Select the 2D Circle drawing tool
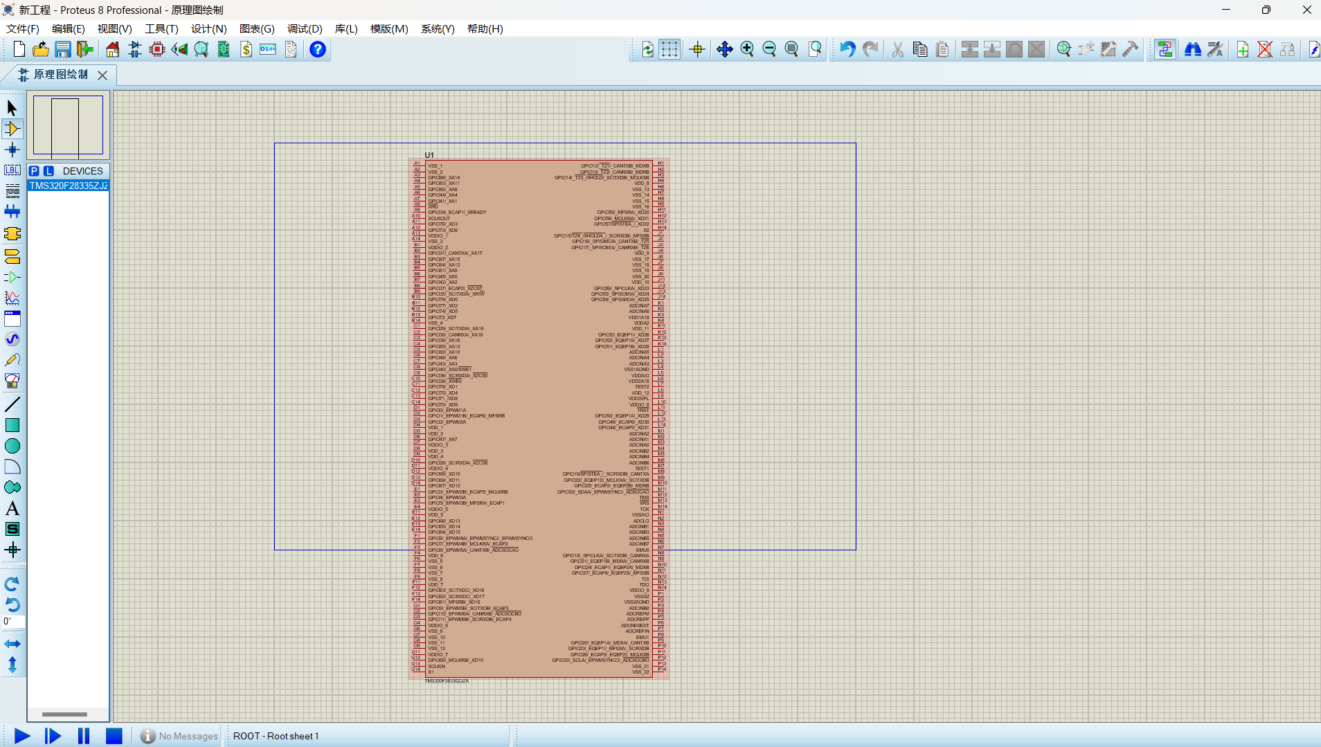1321x747 pixels. (x=12, y=446)
